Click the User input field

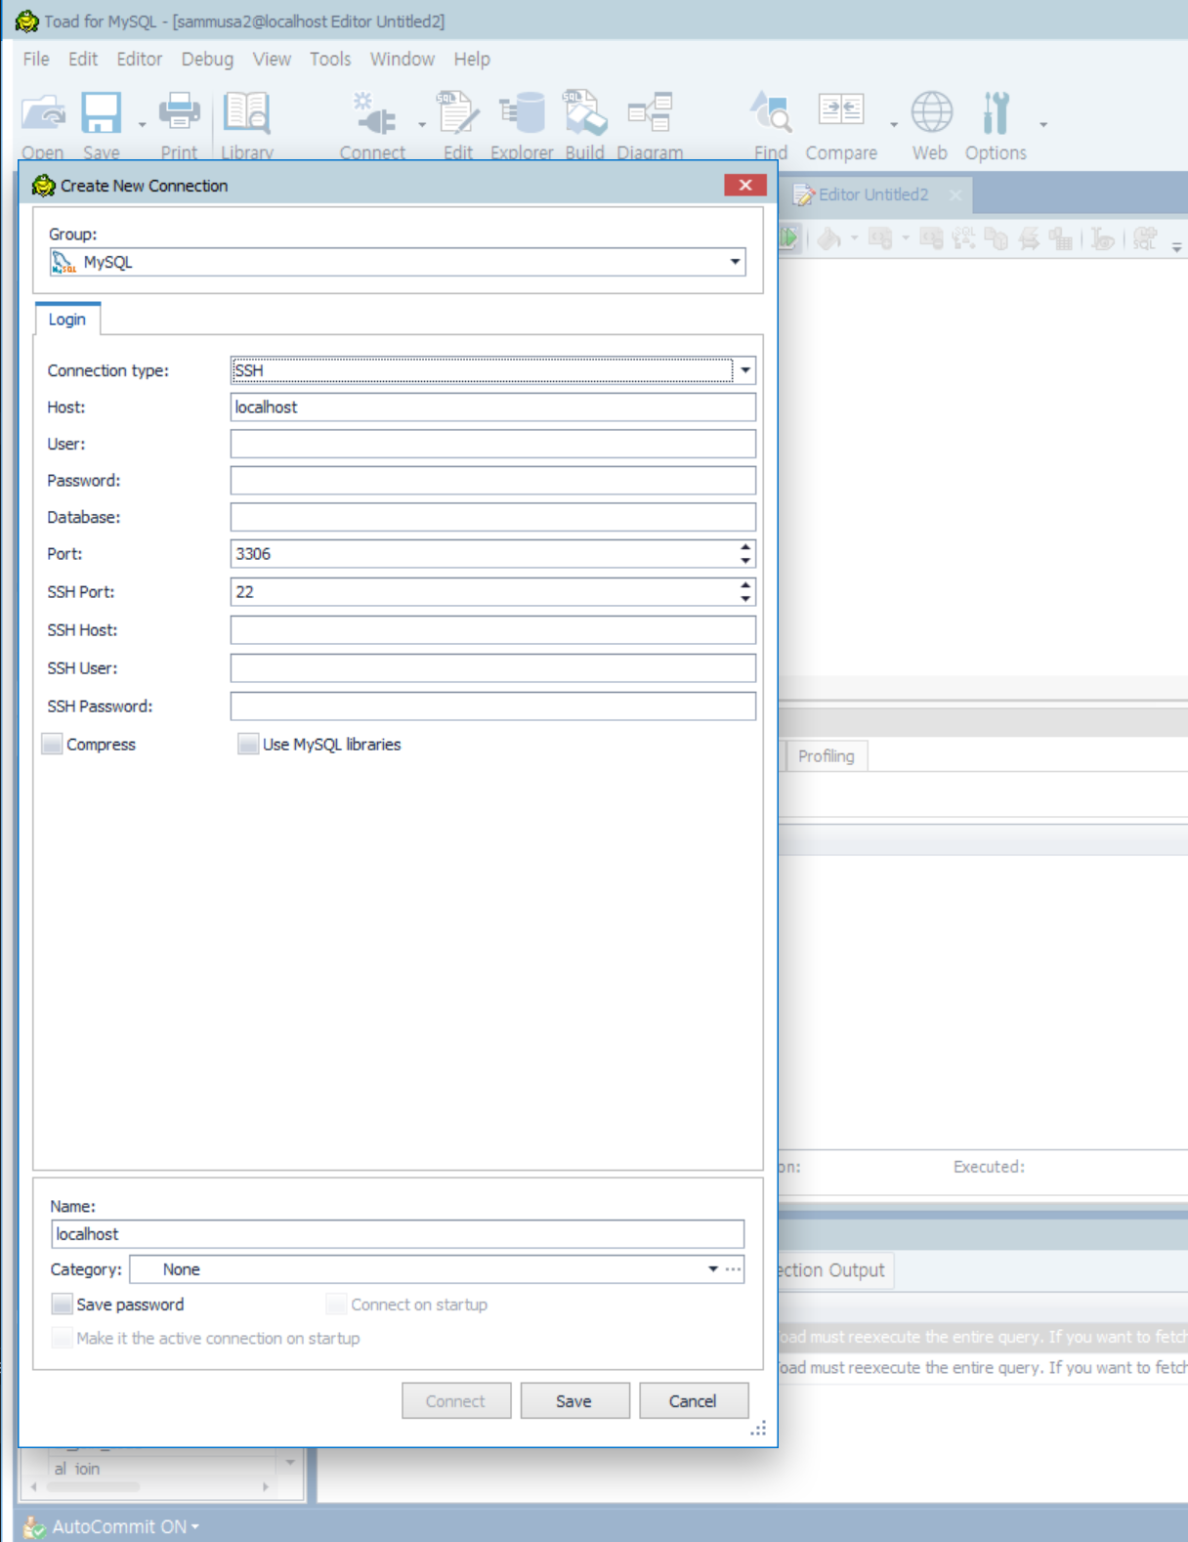pyautogui.click(x=493, y=444)
